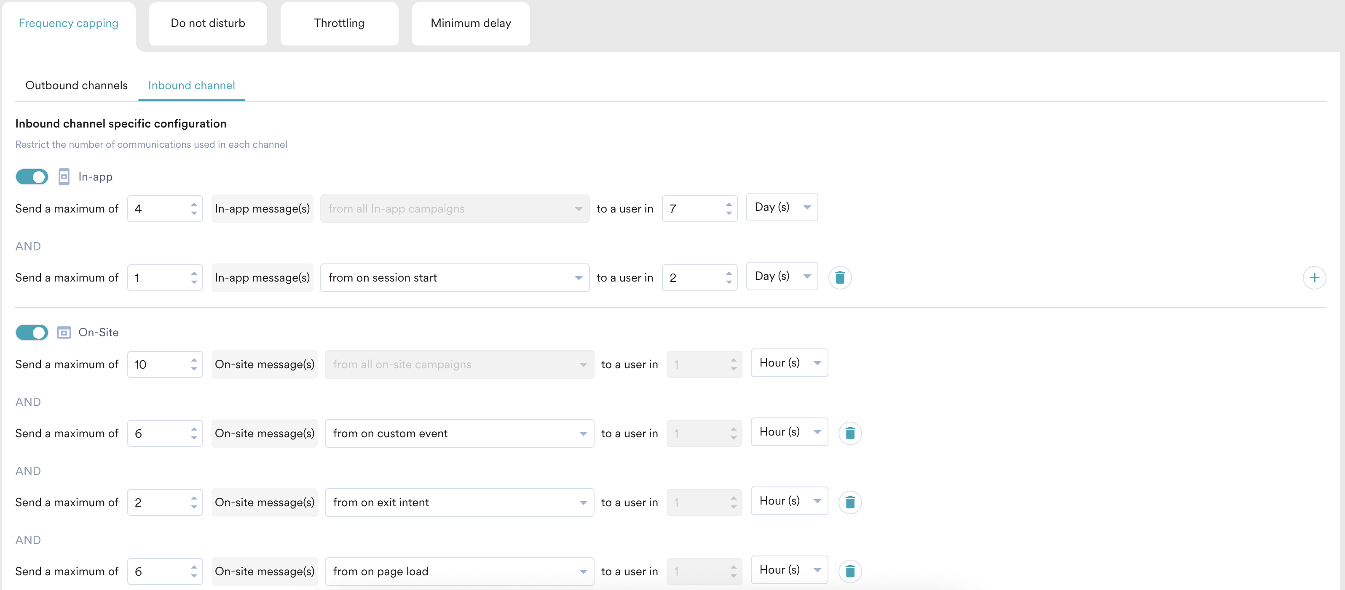Disable the In-app channel toggle
The width and height of the screenshot is (1345, 590).
(x=32, y=177)
